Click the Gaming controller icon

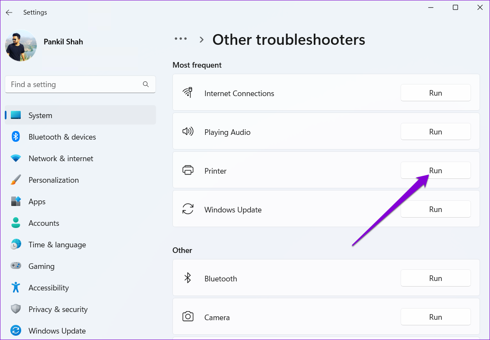16,266
